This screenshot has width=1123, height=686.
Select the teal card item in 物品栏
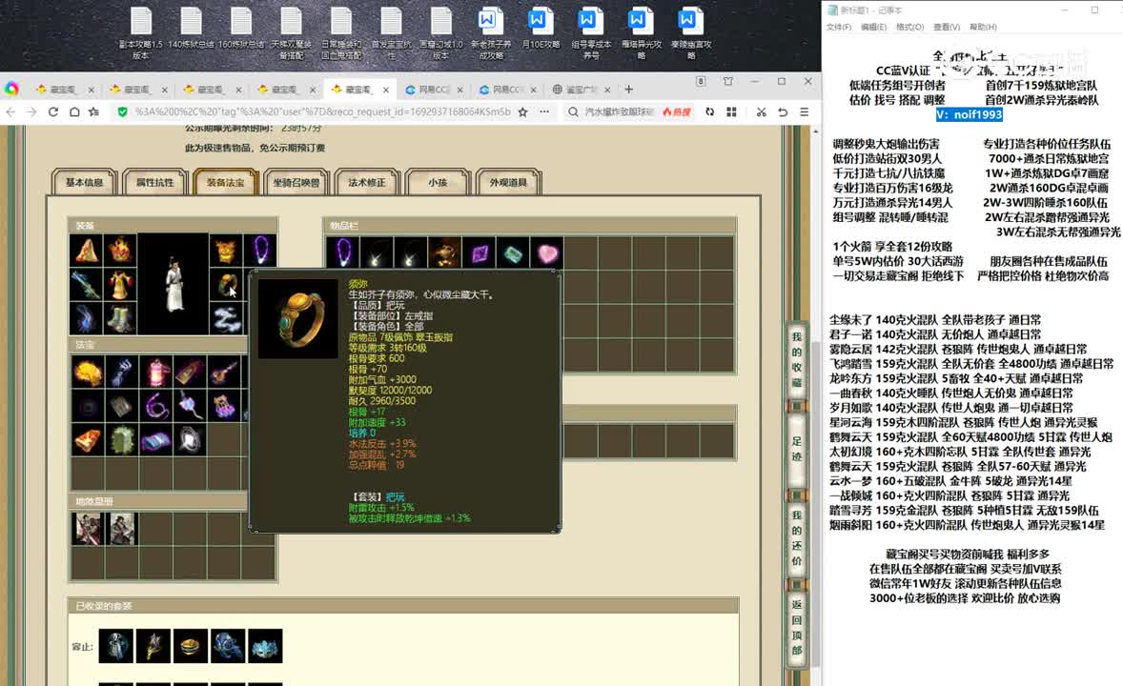coord(514,253)
